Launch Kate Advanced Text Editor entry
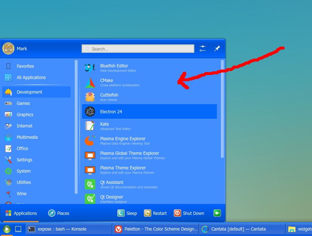312x236 pixels. pos(149,126)
